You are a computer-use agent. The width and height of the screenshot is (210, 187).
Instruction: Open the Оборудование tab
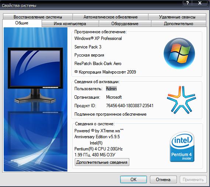pyautogui.click(x=125, y=24)
